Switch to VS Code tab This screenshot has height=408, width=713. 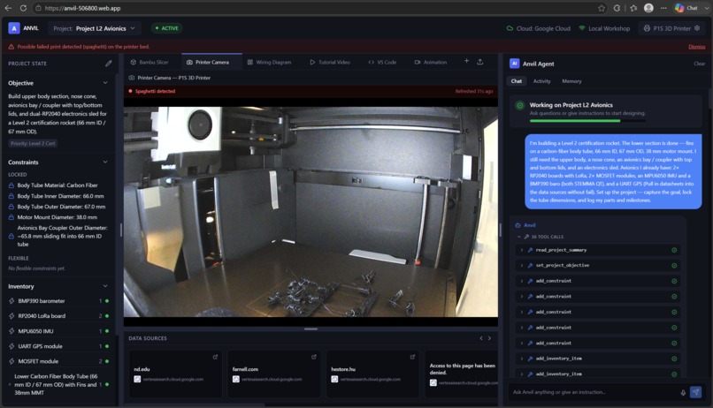pyautogui.click(x=382, y=62)
